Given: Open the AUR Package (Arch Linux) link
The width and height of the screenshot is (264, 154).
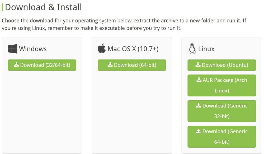Looking at the screenshot, I should point(222,85).
